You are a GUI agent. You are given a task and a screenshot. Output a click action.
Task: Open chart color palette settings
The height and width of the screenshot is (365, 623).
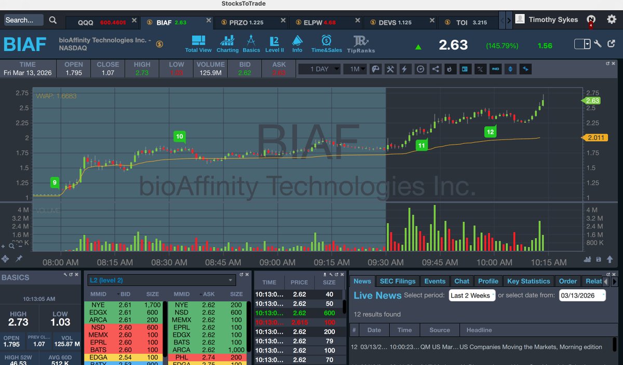coord(376,69)
